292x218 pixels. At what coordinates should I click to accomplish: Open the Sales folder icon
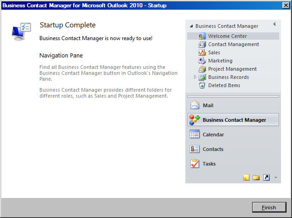point(202,52)
